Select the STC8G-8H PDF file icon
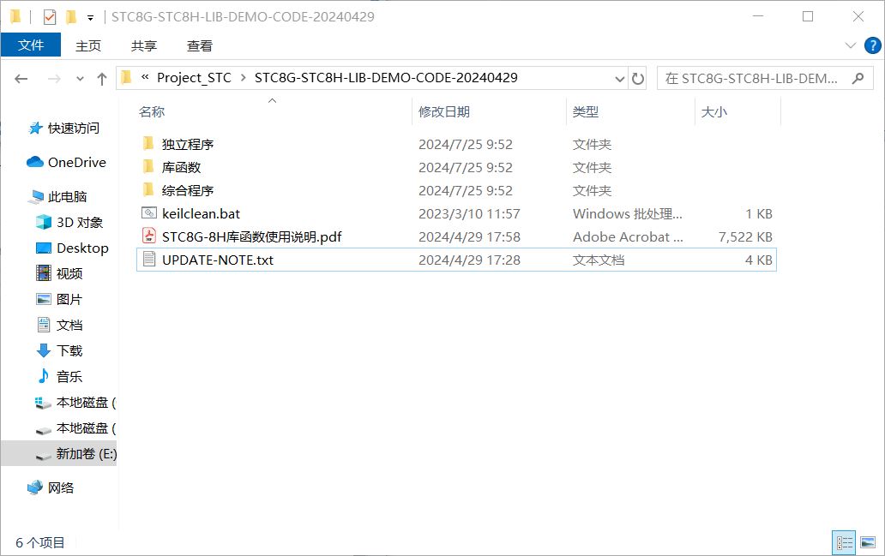Image resolution: width=885 pixels, height=556 pixels. coord(148,236)
